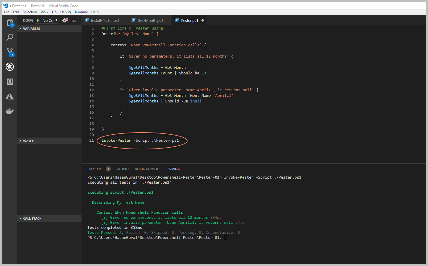Image resolution: width=428 pixels, height=266 pixels.
Task: Click 'context' keyword on line 4
Action: point(118,45)
